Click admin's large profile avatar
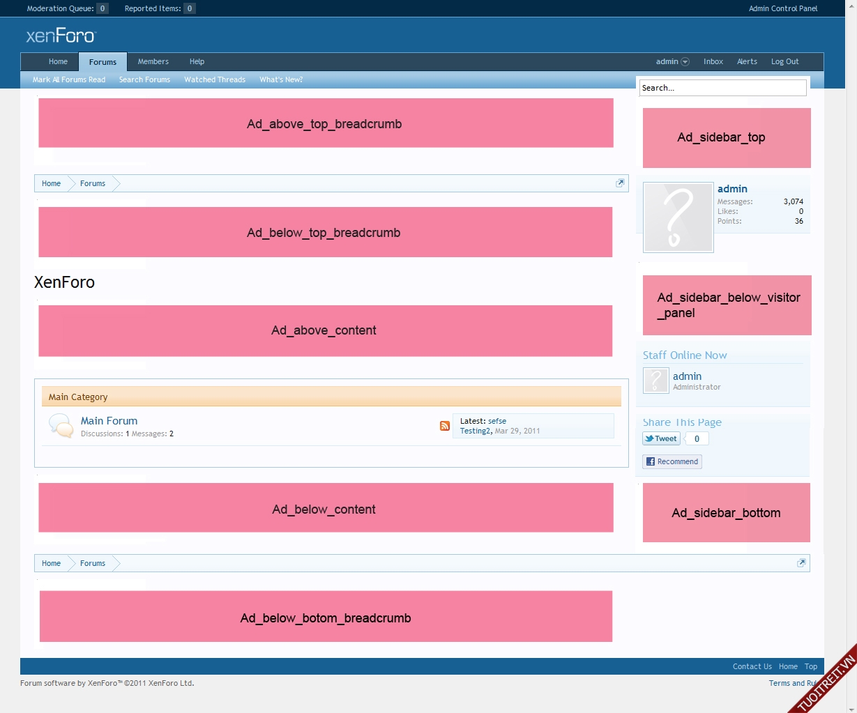Viewport: 857px width, 713px height. (678, 217)
